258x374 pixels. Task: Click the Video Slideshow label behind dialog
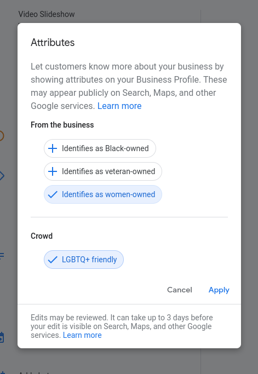[47, 14]
